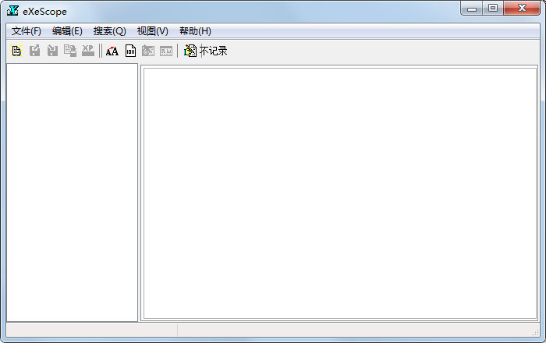Click the resize grip in the status bar corner

(x=535, y=333)
